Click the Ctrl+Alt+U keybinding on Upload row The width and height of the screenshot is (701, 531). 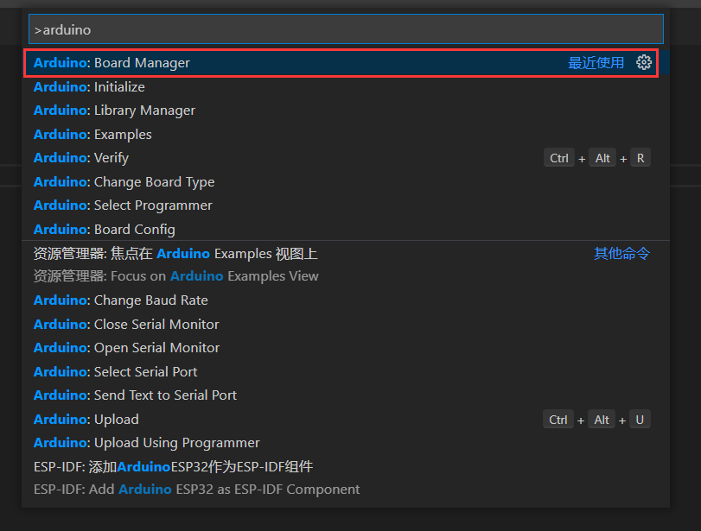click(596, 420)
